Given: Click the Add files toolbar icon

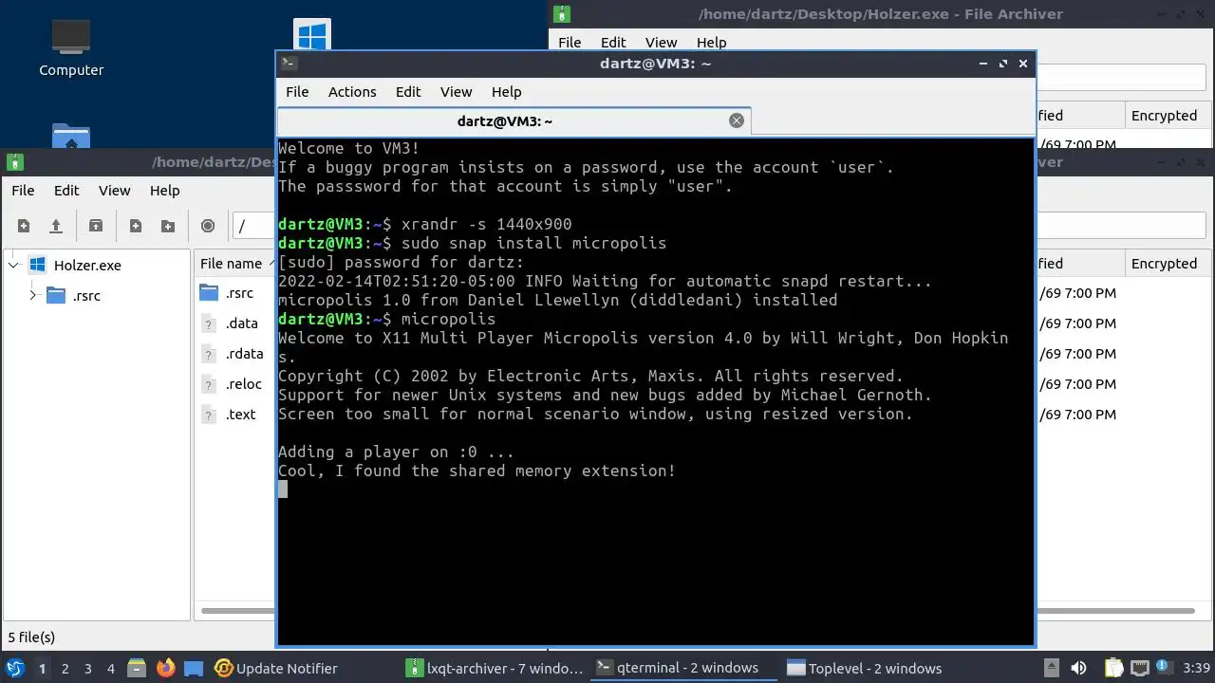Looking at the screenshot, I should [x=136, y=226].
